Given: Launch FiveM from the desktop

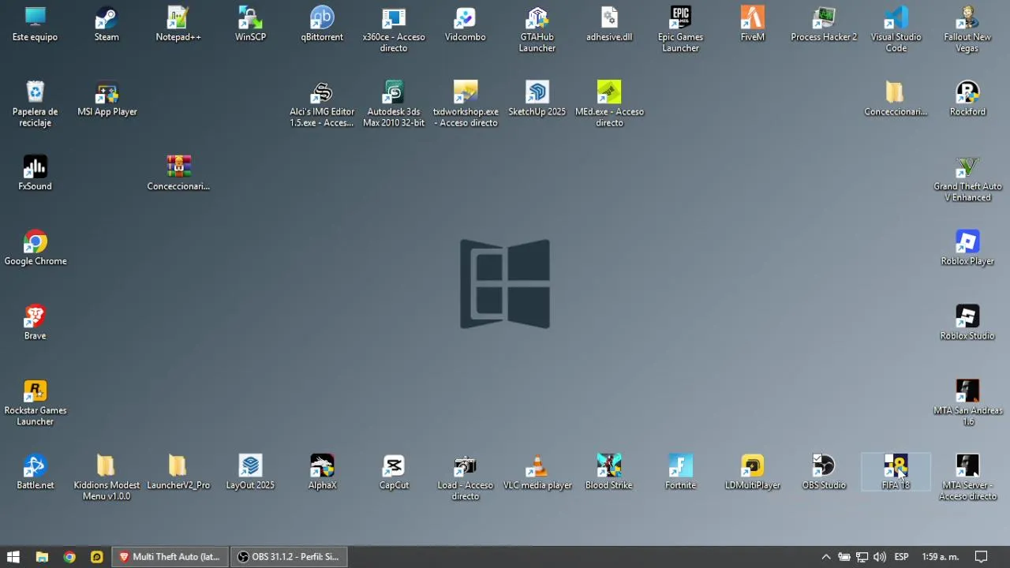Looking at the screenshot, I should [x=753, y=24].
